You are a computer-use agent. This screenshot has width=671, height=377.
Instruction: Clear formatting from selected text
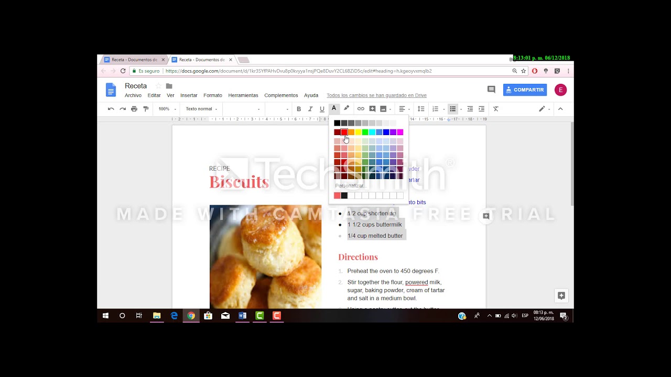coord(496,109)
